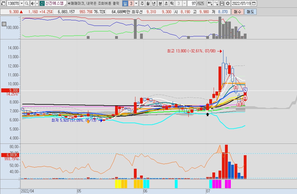
Task: Click the 매매마크 notice text
Action: 93,3
